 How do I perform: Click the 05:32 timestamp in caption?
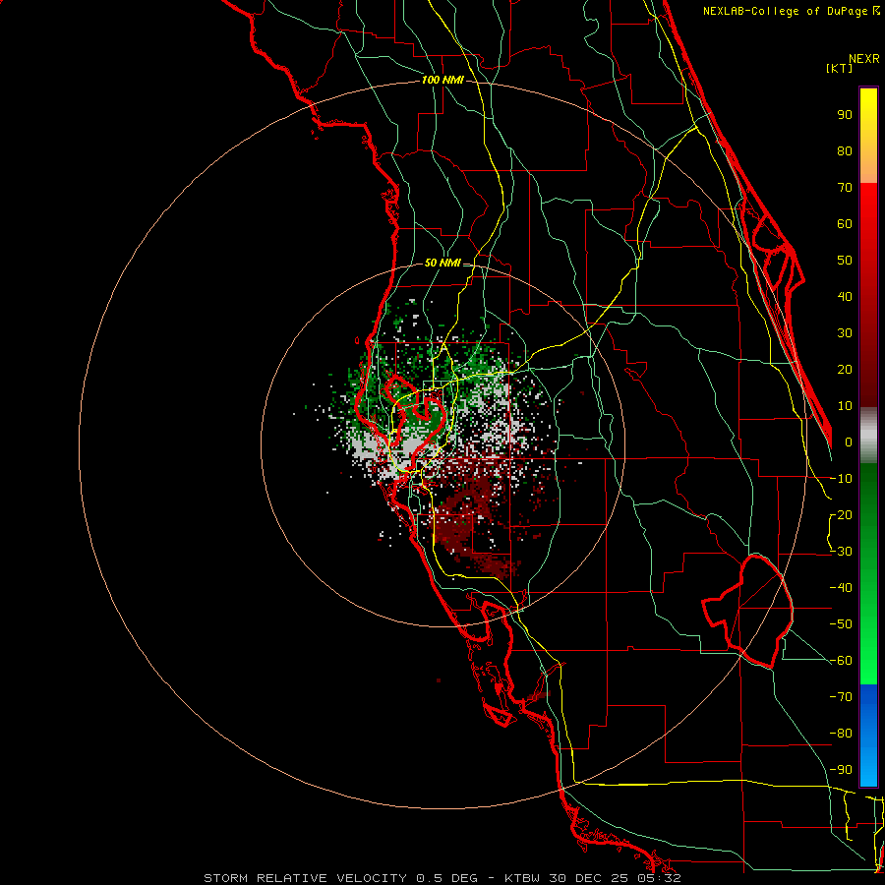[x=661, y=878]
